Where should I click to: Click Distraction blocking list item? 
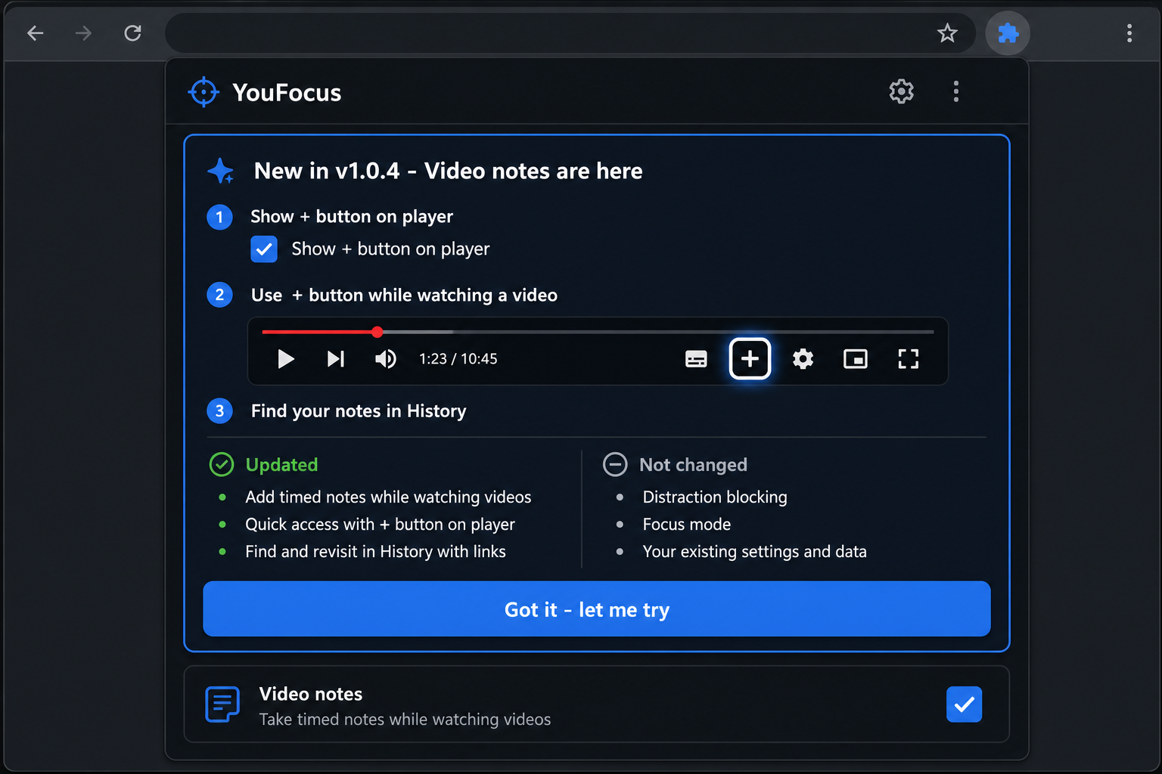tap(715, 497)
